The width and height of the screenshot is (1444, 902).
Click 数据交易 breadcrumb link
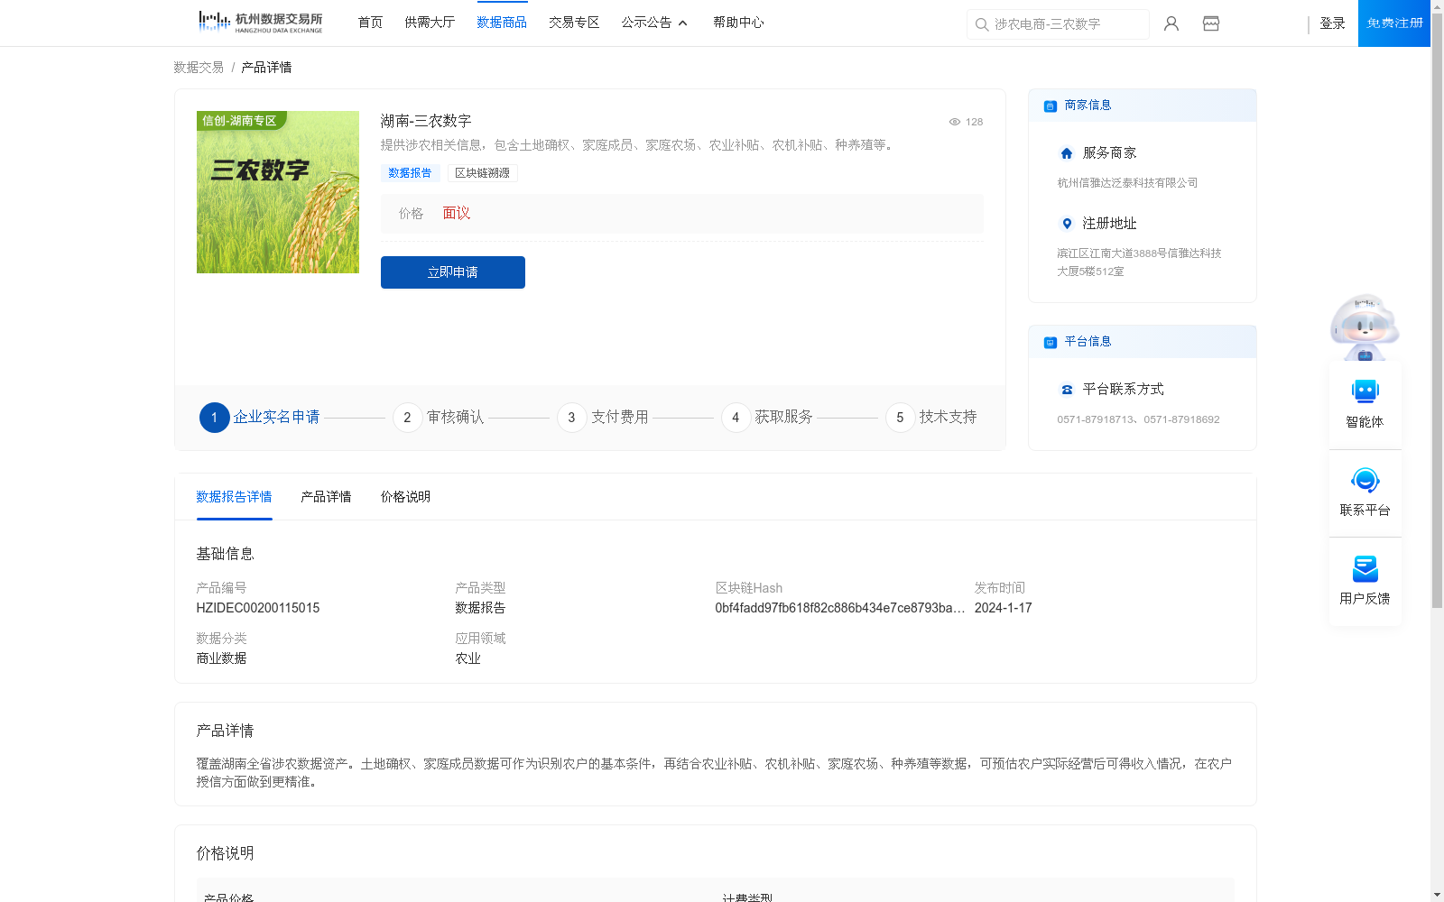click(199, 68)
